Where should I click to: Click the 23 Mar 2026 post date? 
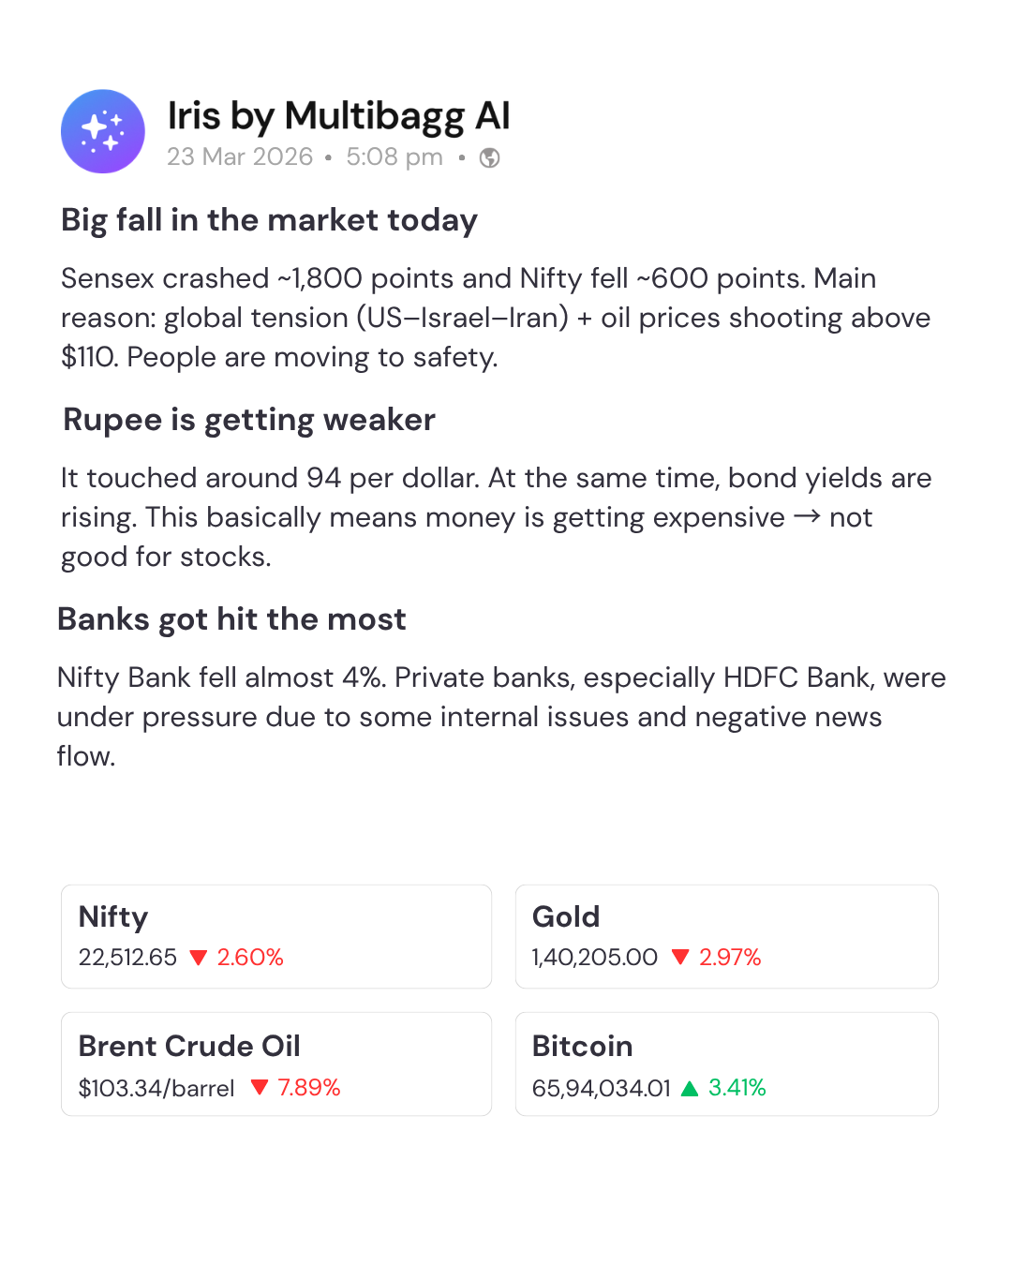coord(240,156)
